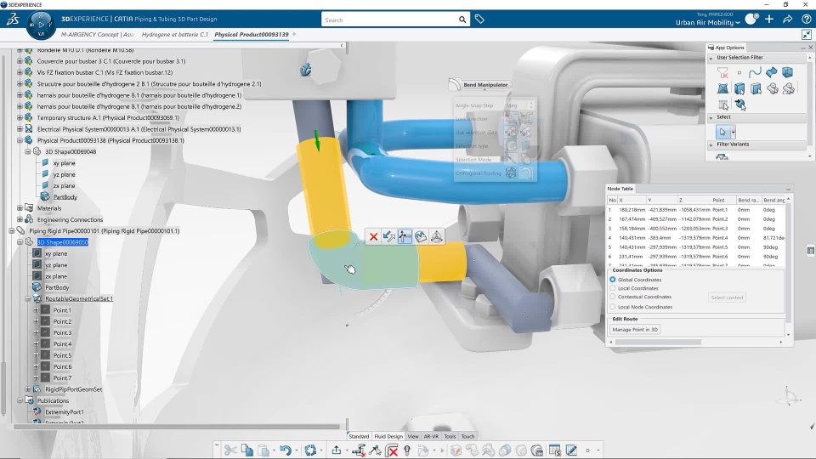816x459 pixels.
Task: Switch to the Standard toolbar tab
Action: pos(359,437)
